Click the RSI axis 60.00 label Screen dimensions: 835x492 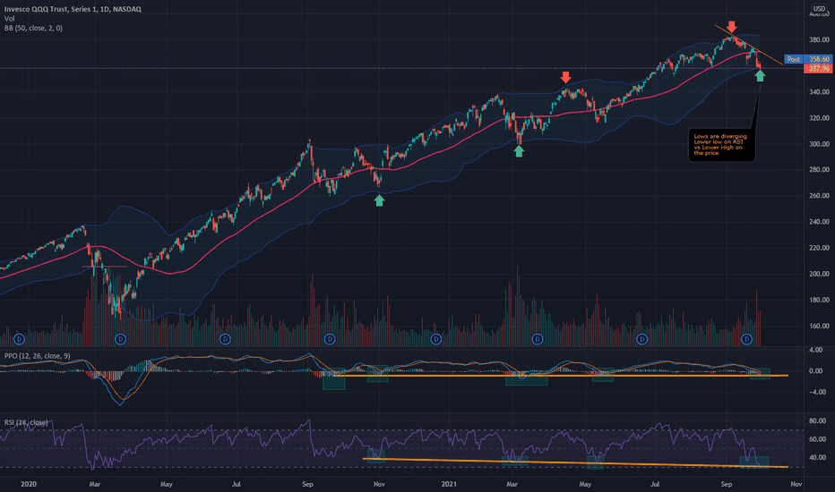click(x=817, y=439)
